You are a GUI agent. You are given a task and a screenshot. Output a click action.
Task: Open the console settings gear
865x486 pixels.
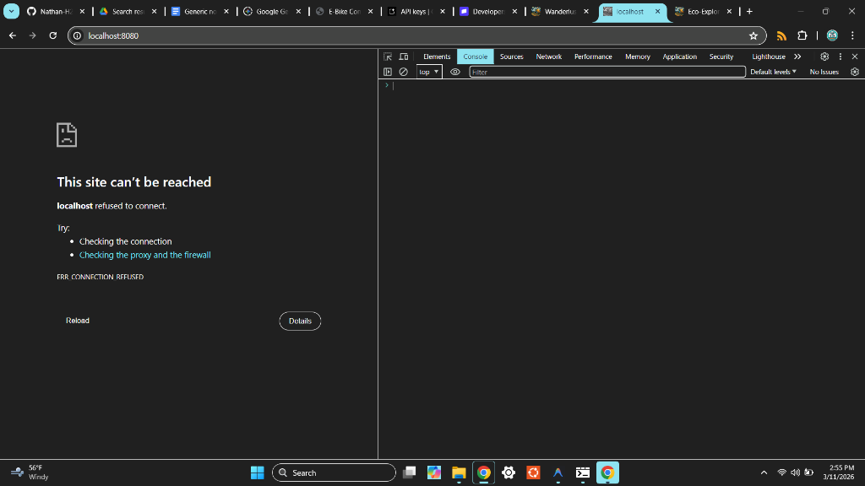coord(854,72)
